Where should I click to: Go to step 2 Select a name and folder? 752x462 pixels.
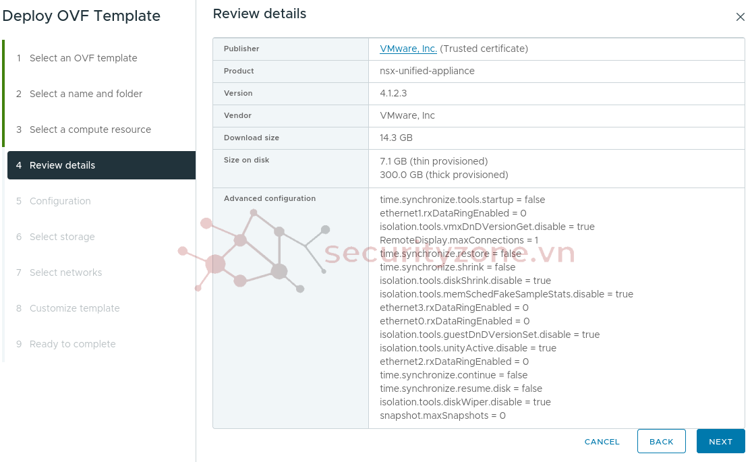point(86,94)
